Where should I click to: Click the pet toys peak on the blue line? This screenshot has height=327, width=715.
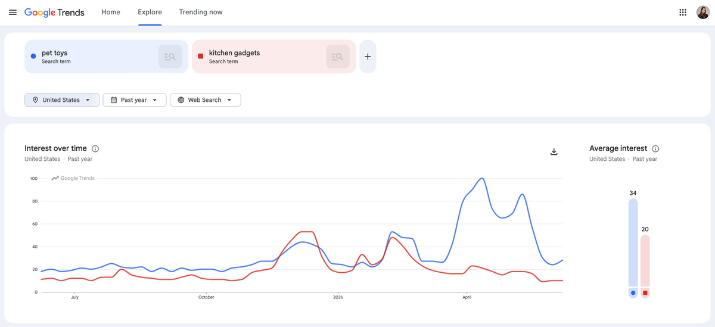click(x=482, y=178)
